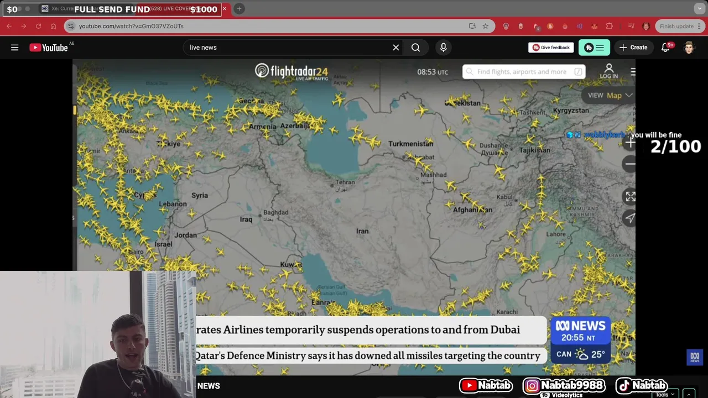This screenshot has width=708, height=398.
Task: Open the browser home page
Action: 53,26
